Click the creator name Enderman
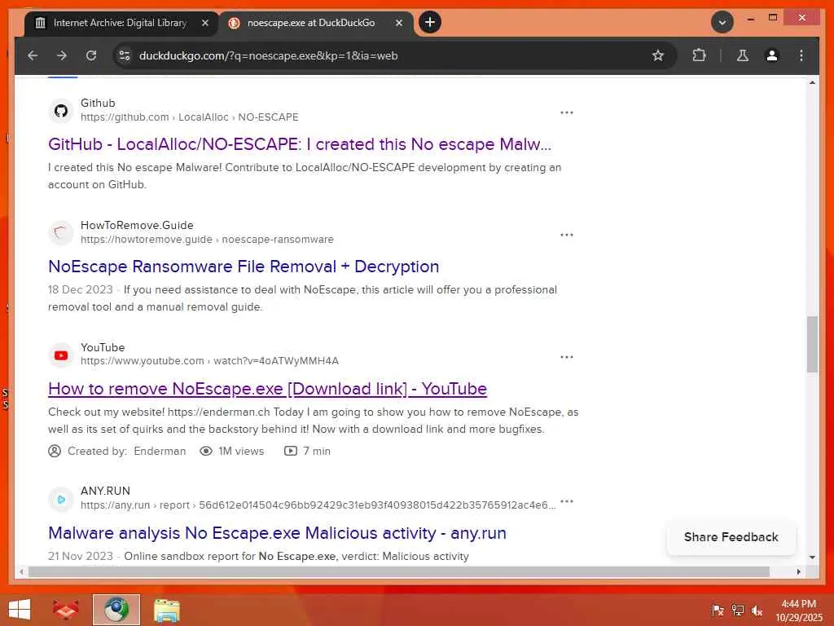 [160, 451]
